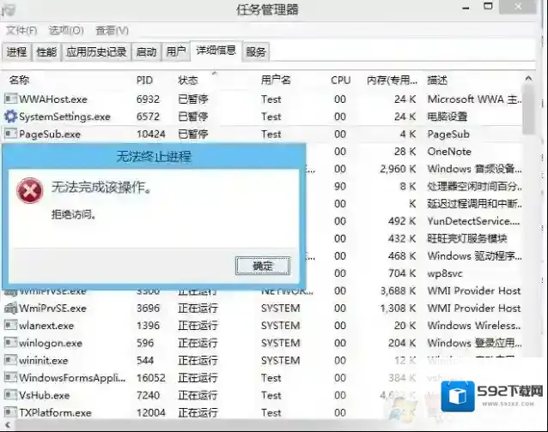Click the SystemSettings.exe gear icon
This screenshot has height=432, width=548.
point(10,117)
